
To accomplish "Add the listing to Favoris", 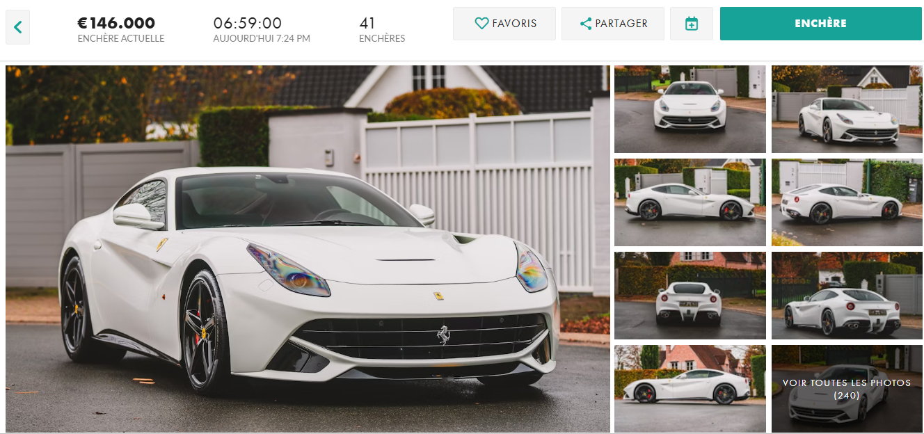I will click(504, 24).
